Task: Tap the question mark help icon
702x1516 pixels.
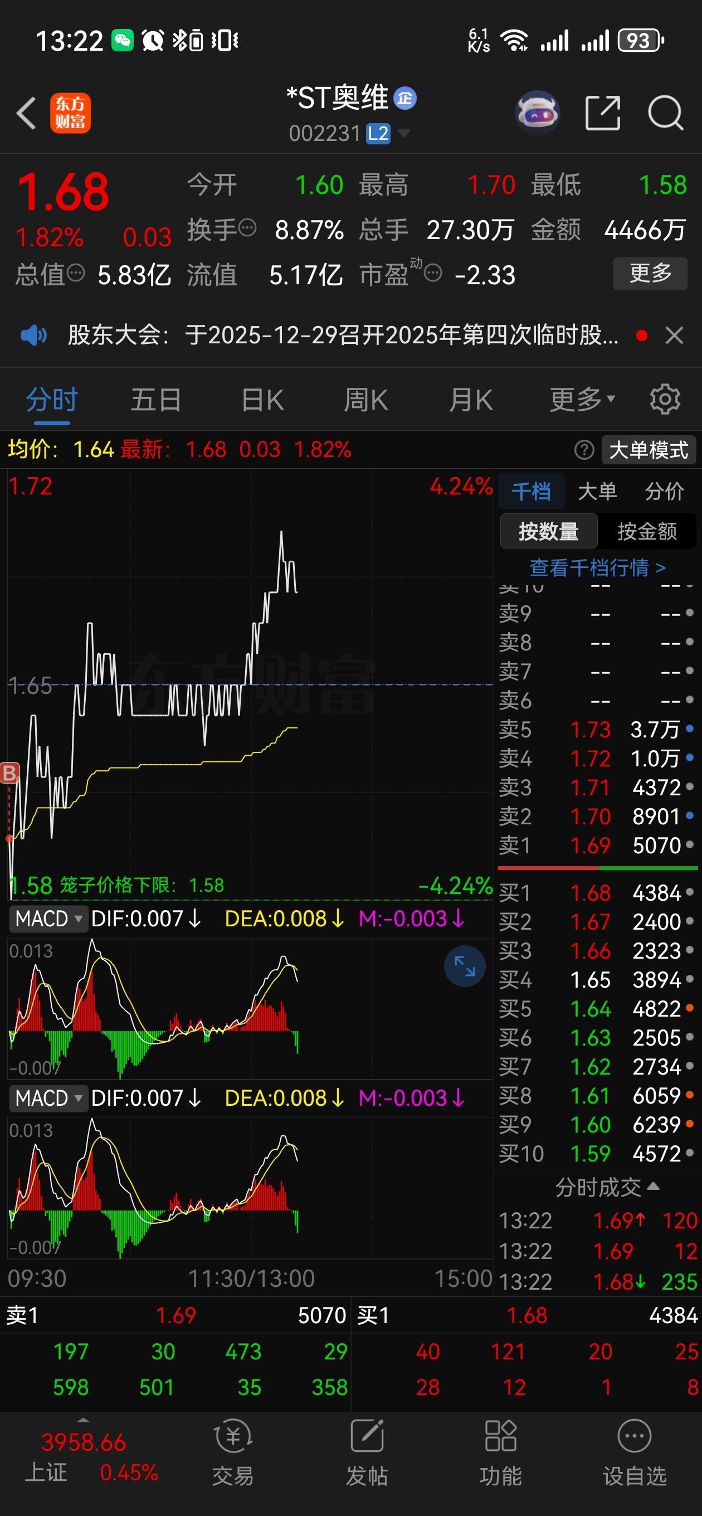Action: 584,450
